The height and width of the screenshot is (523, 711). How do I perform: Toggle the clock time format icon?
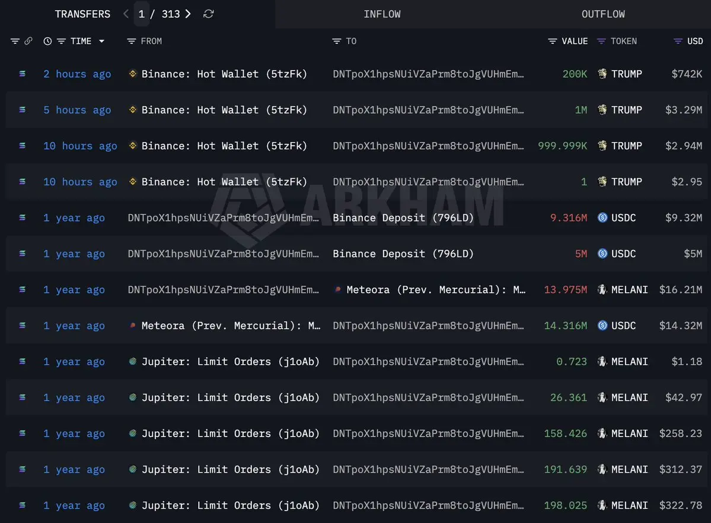(47, 41)
